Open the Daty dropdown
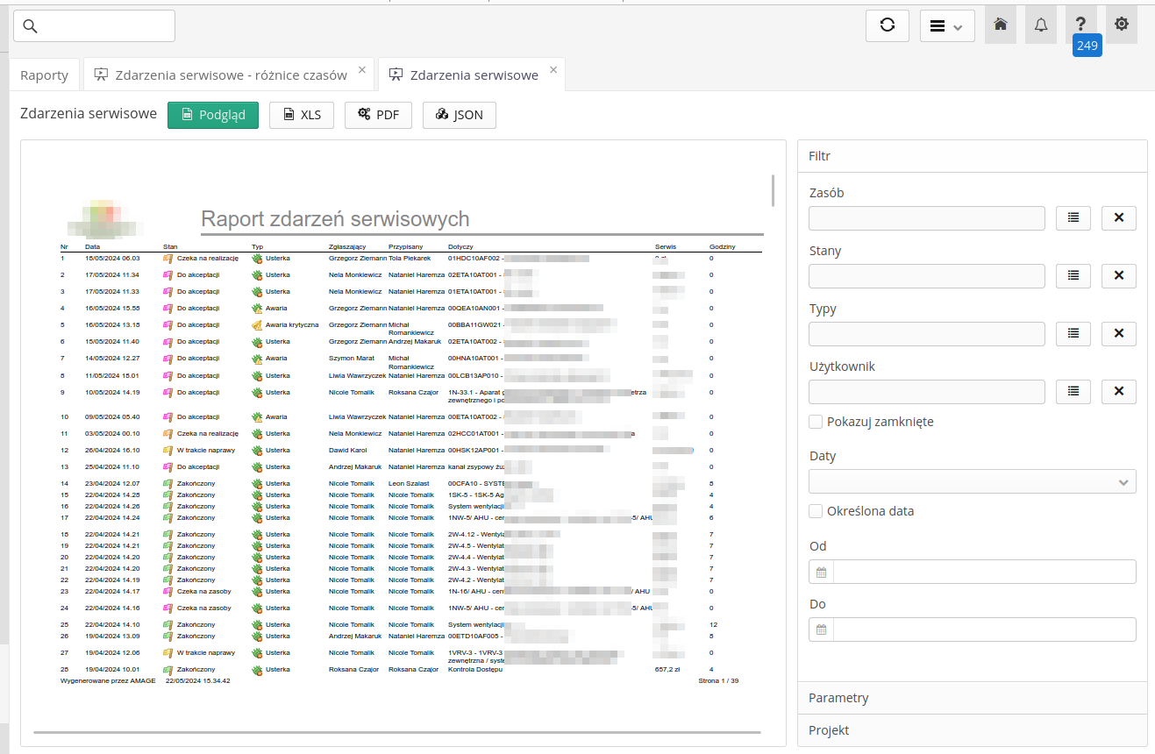The height and width of the screenshot is (754, 1155). 972,481
